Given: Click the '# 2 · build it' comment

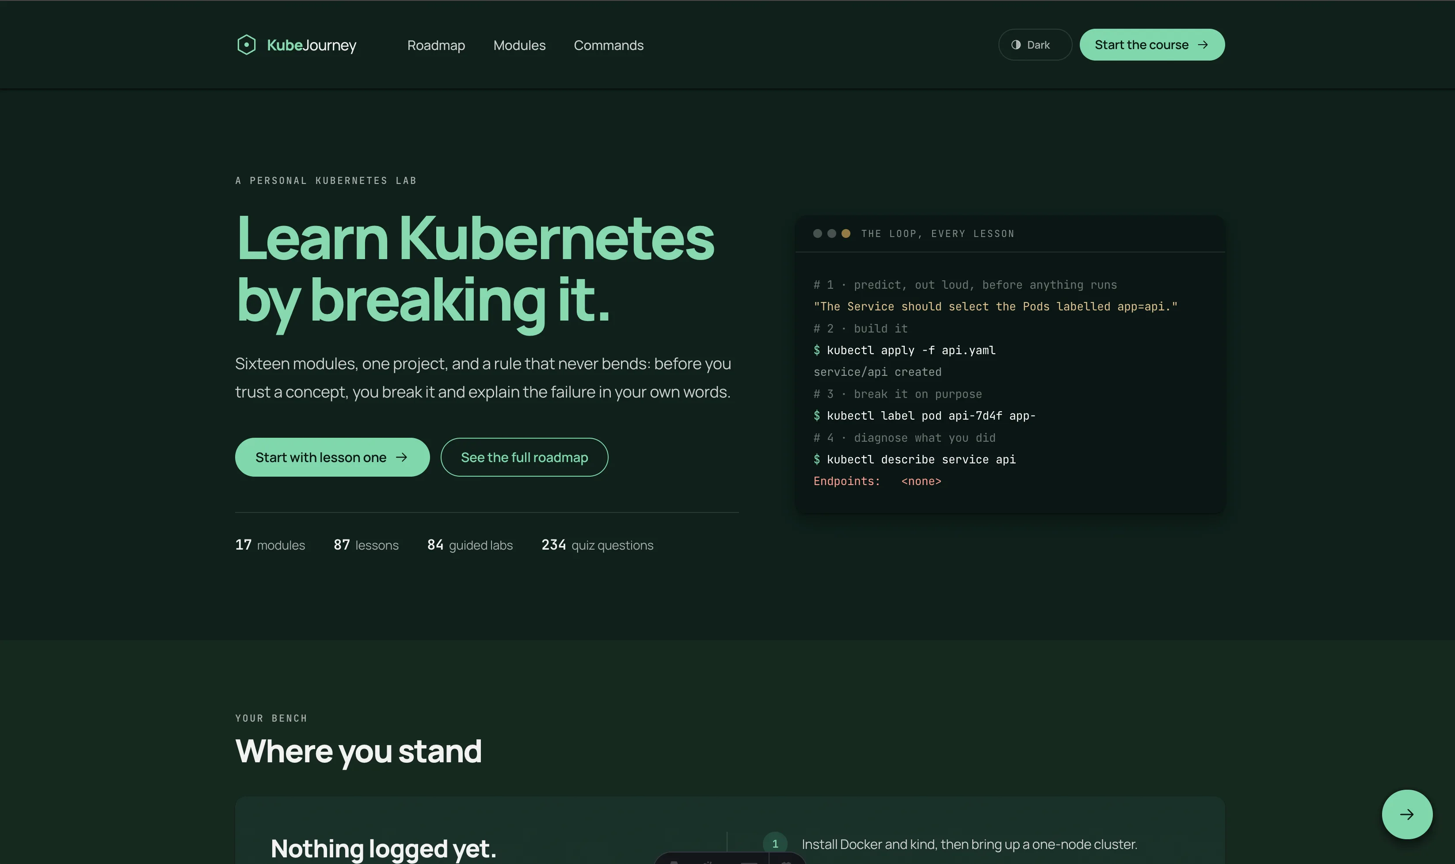Looking at the screenshot, I should [861, 329].
